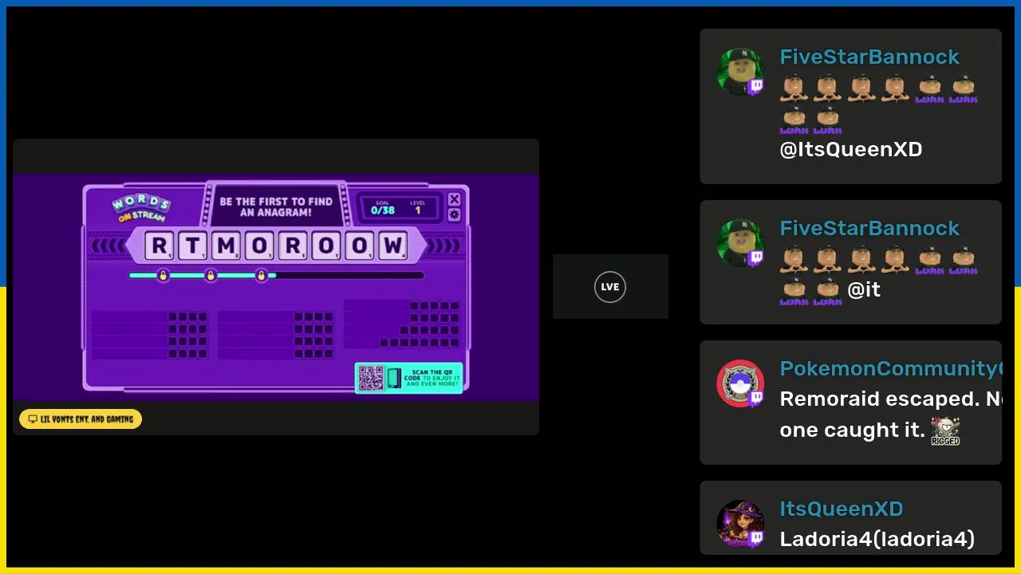Screen dimensions: 1021x574
Task: Open the PokemonCommunity username
Action: 890,368
